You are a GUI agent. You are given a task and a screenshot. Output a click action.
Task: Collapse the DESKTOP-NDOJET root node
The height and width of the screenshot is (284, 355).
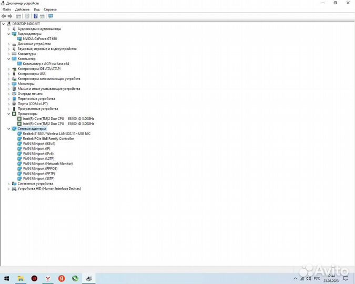[3, 24]
